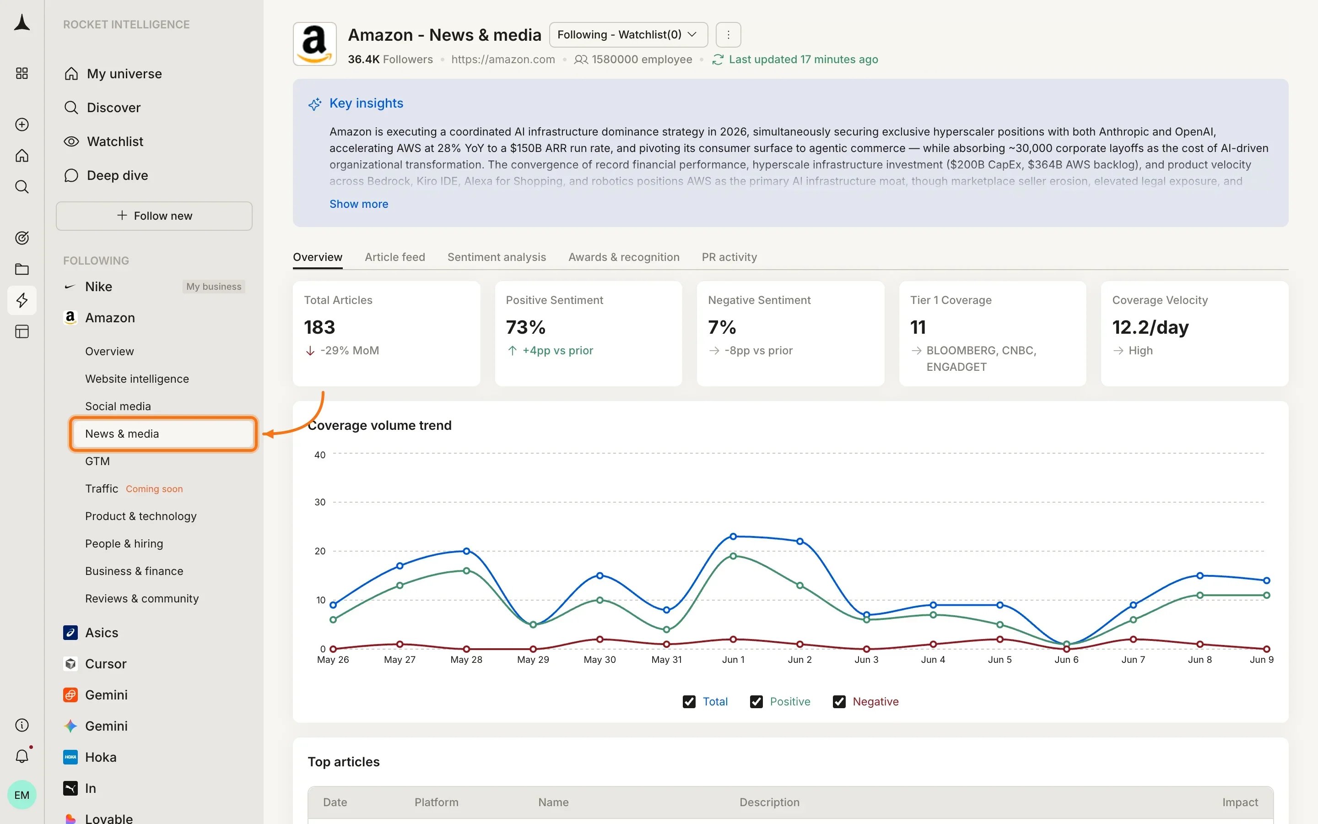Open the home icon in narrow left rail

pos(22,156)
